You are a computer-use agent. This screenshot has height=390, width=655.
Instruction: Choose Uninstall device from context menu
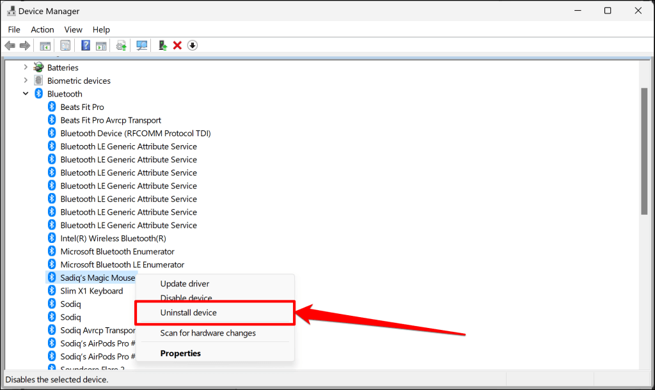pyautogui.click(x=188, y=313)
